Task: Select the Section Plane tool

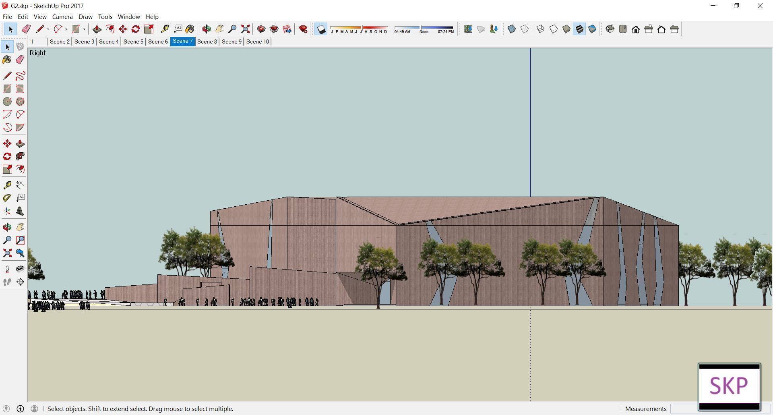Action: [20, 282]
